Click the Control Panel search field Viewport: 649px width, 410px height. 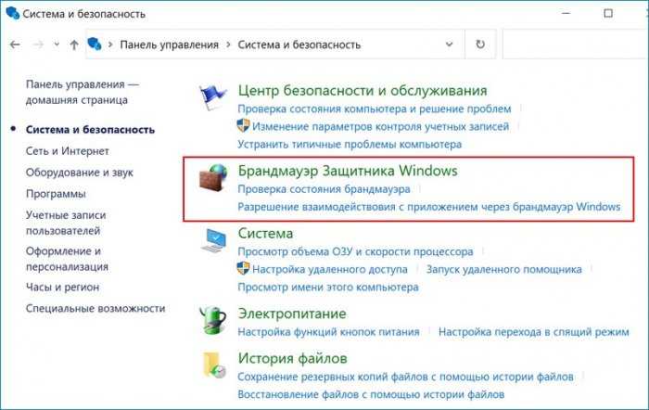pos(576,45)
